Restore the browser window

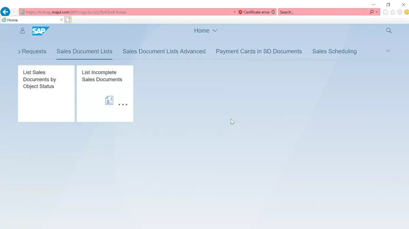click(388, 4)
